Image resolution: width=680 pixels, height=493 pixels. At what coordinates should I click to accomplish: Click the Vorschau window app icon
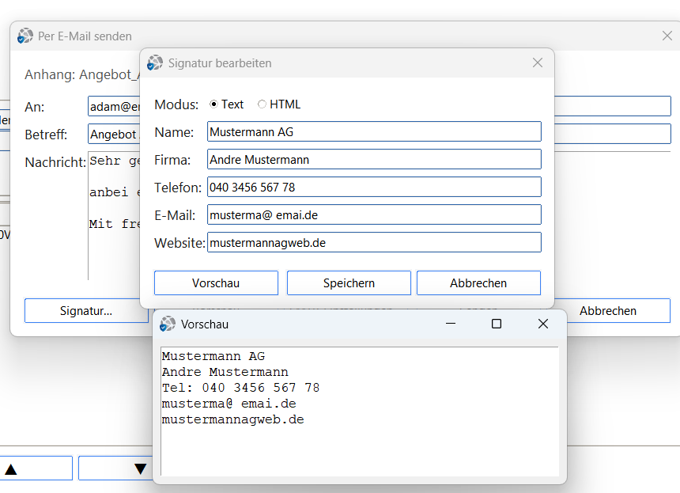point(168,324)
